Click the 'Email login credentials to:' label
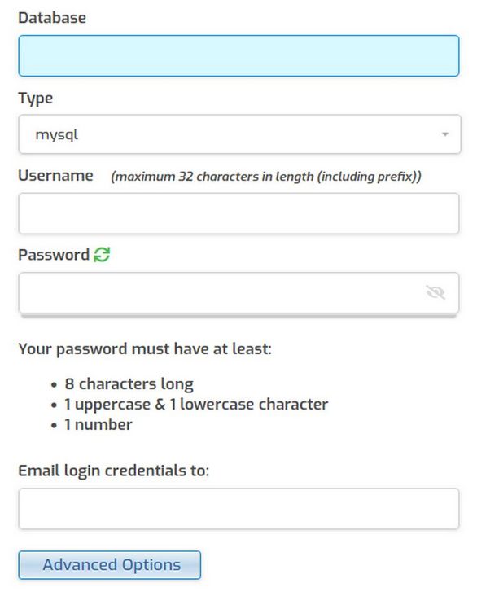This screenshot has width=477, height=596. [x=114, y=471]
